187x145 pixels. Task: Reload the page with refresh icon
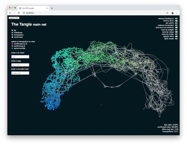pos(19,13)
